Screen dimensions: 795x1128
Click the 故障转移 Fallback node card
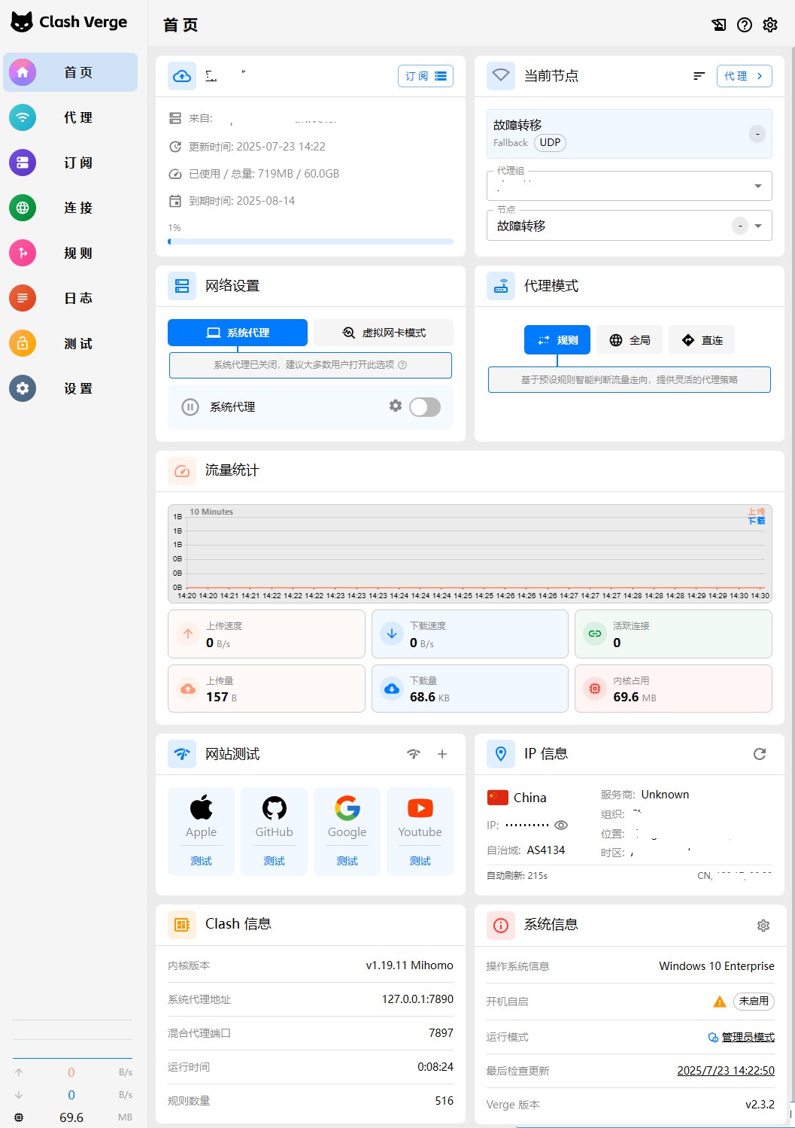click(x=630, y=134)
